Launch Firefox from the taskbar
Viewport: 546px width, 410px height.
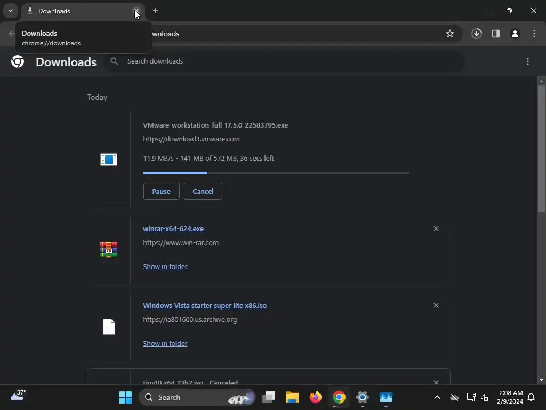(x=316, y=397)
